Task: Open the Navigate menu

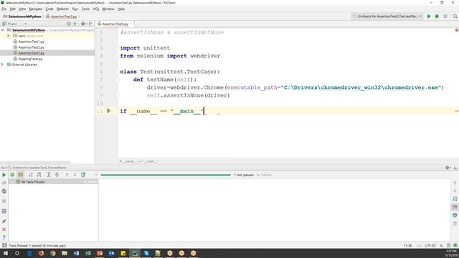Action: 35,9
